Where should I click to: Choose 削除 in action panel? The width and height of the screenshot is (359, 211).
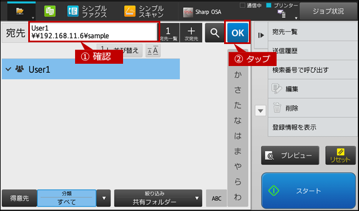(x=313, y=108)
